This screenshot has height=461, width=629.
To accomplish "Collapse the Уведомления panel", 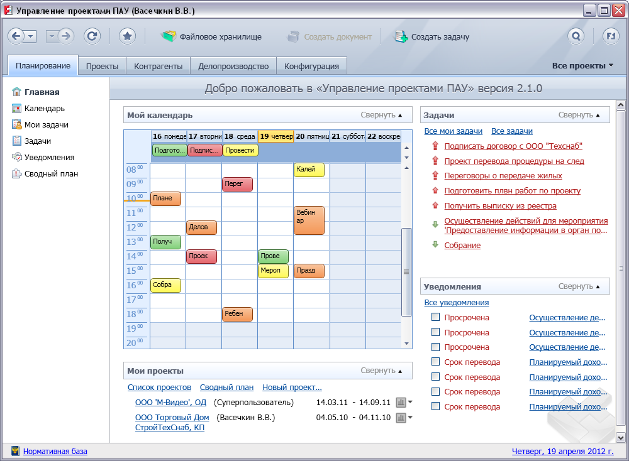I will point(579,286).
